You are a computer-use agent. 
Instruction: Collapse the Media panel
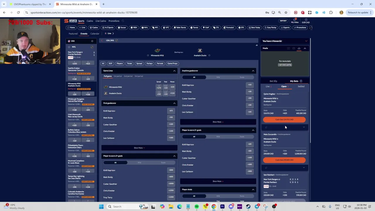click(x=305, y=48)
